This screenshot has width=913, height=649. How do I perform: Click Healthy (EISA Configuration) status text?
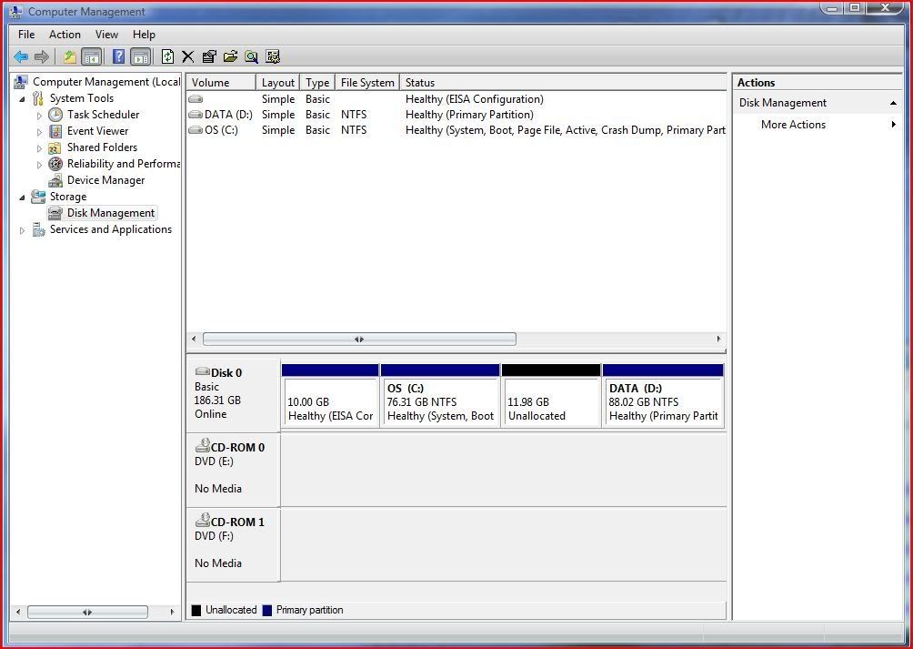coord(475,99)
